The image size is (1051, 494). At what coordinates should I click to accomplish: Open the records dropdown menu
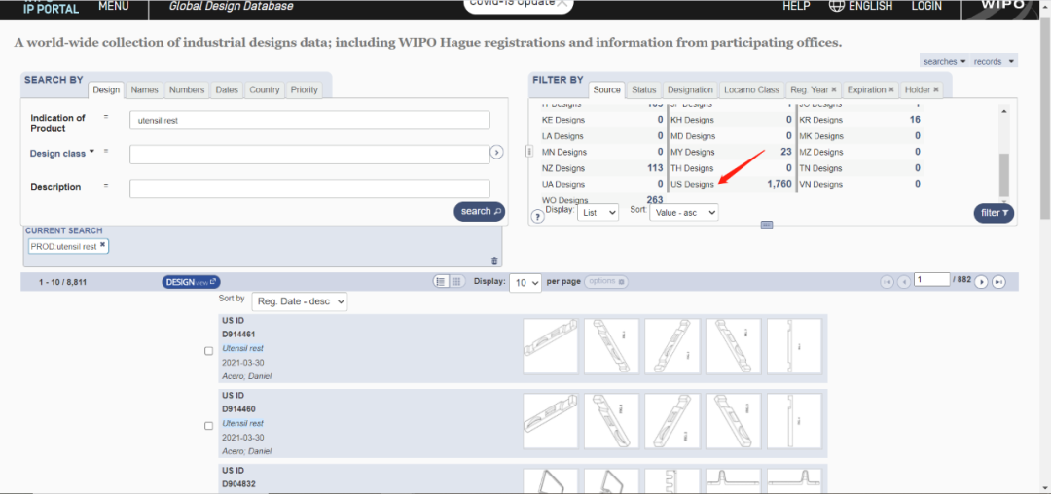coord(995,61)
